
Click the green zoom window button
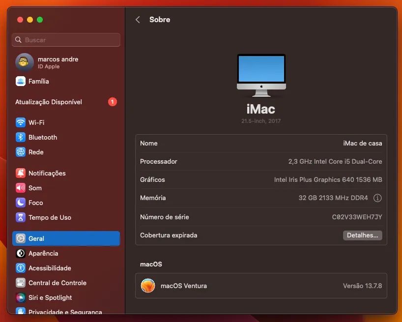(40, 20)
